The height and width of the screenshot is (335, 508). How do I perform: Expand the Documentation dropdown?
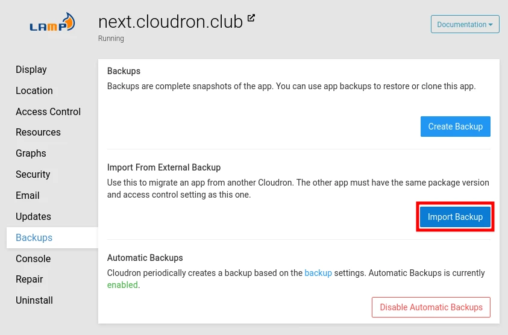tap(465, 25)
